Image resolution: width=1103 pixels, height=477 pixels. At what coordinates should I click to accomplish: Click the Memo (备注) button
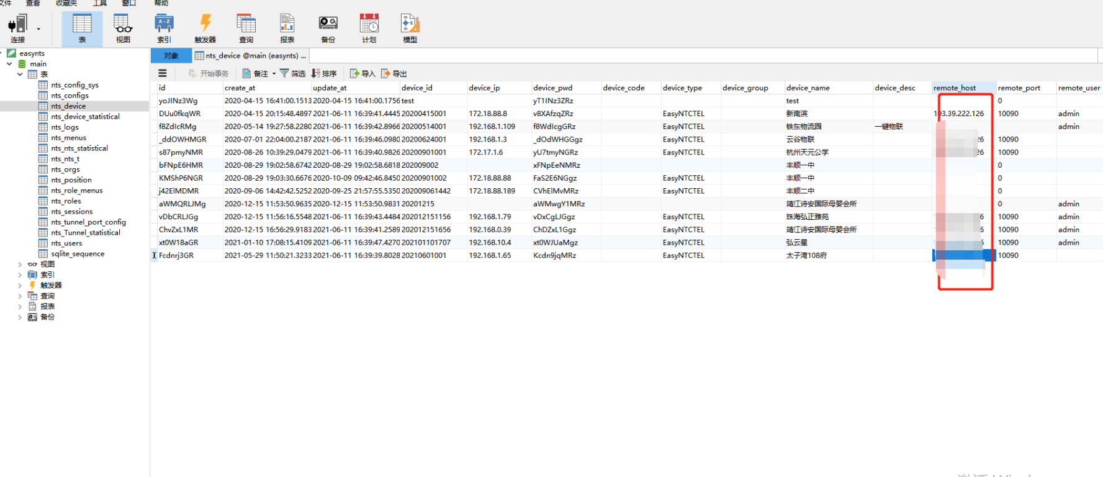[255, 73]
